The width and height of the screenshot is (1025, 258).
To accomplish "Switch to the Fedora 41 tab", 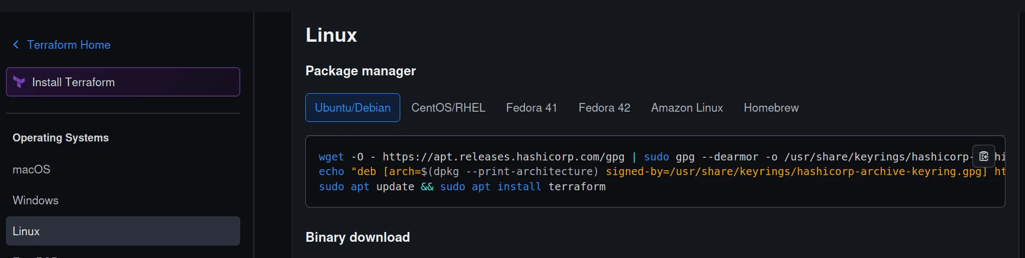I will (531, 107).
